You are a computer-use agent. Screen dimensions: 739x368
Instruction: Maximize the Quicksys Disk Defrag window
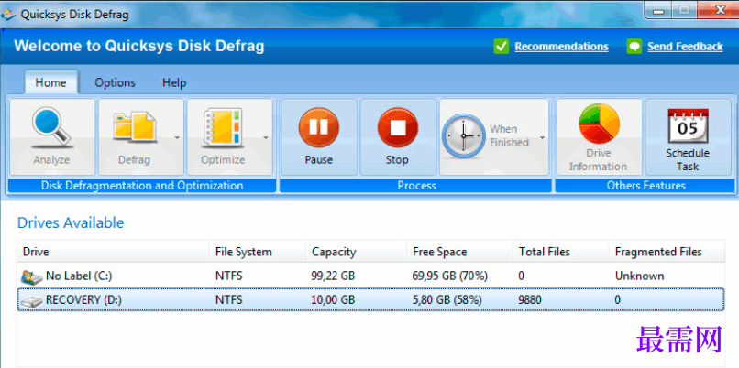(684, 10)
